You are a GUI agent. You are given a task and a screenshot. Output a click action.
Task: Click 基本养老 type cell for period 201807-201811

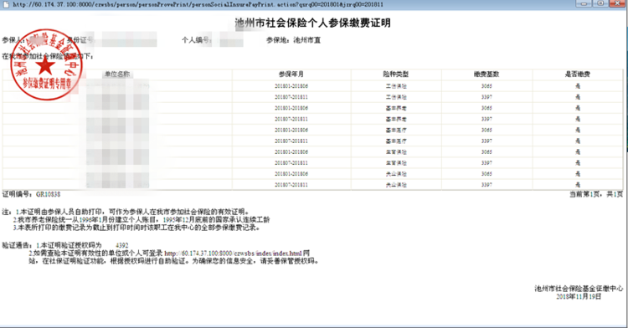point(396,119)
